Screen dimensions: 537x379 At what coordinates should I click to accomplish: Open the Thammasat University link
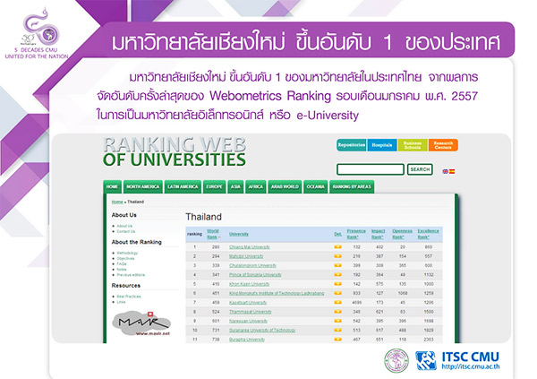click(251, 312)
